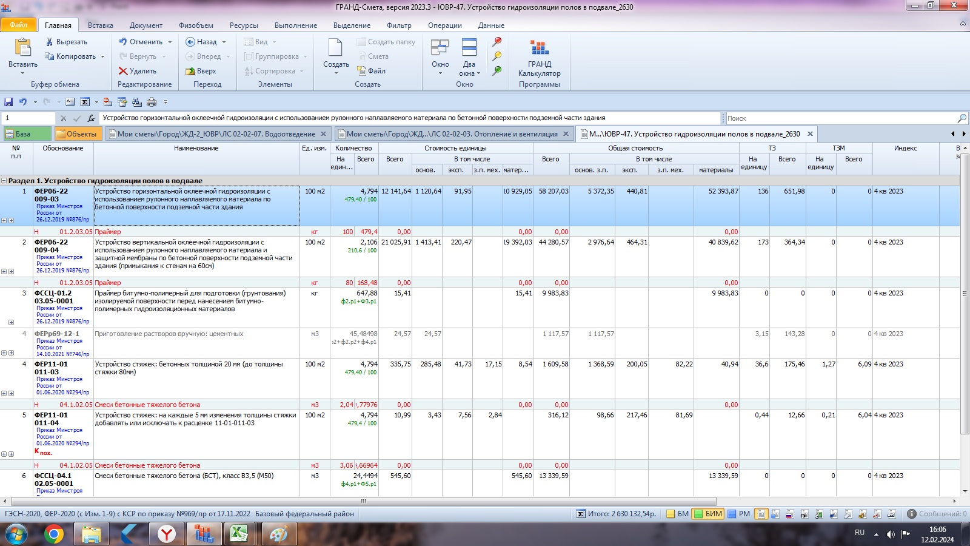Click the sigma summation icon in quick toolbar
The height and width of the screenshot is (546, 970).
click(x=85, y=102)
